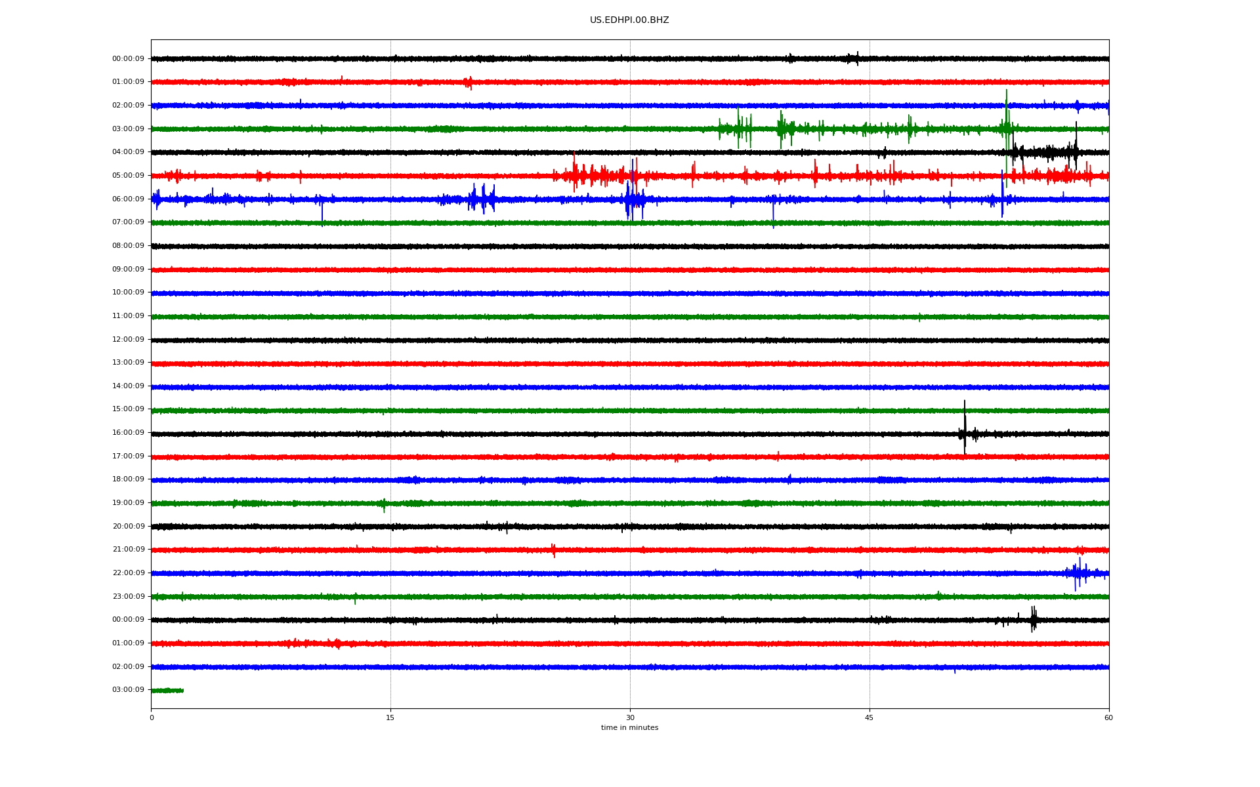Viewport: 1260px width, 787px height.
Task: Click the 10:00:09 row time label
Action: (x=128, y=293)
